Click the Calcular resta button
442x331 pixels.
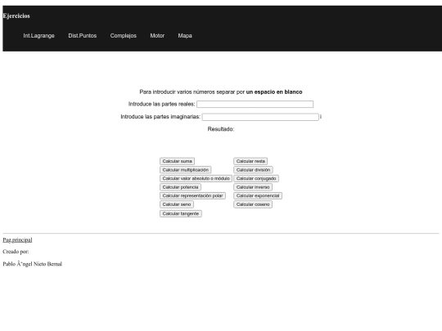pyautogui.click(x=250, y=161)
